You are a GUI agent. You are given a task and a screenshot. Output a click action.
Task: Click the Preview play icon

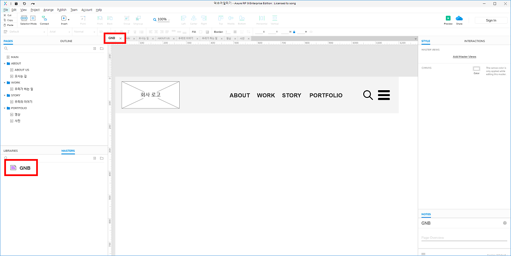click(x=448, y=18)
